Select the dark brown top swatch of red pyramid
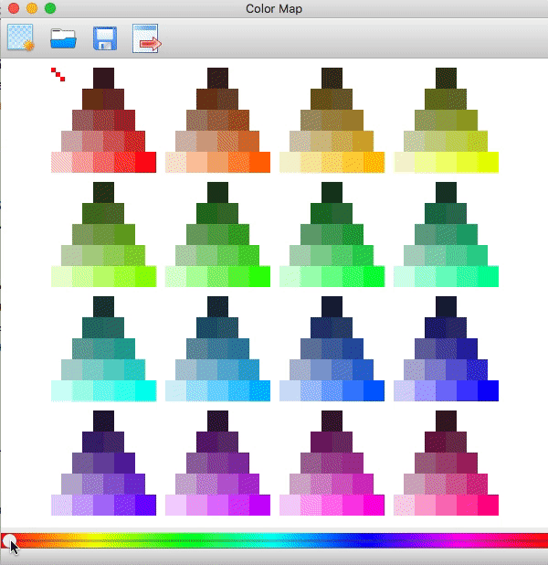 (x=104, y=79)
